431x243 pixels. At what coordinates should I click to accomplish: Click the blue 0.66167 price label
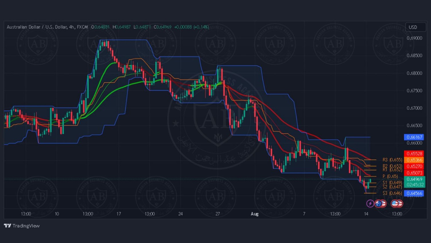pyautogui.click(x=414, y=137)
